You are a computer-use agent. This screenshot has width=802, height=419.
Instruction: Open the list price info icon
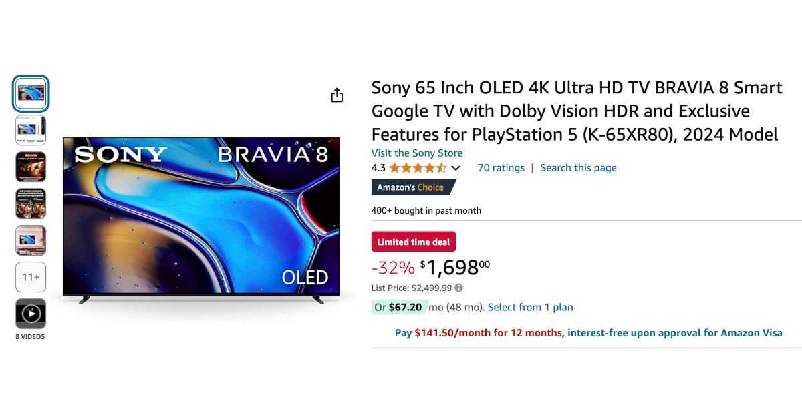pos(458,288)
